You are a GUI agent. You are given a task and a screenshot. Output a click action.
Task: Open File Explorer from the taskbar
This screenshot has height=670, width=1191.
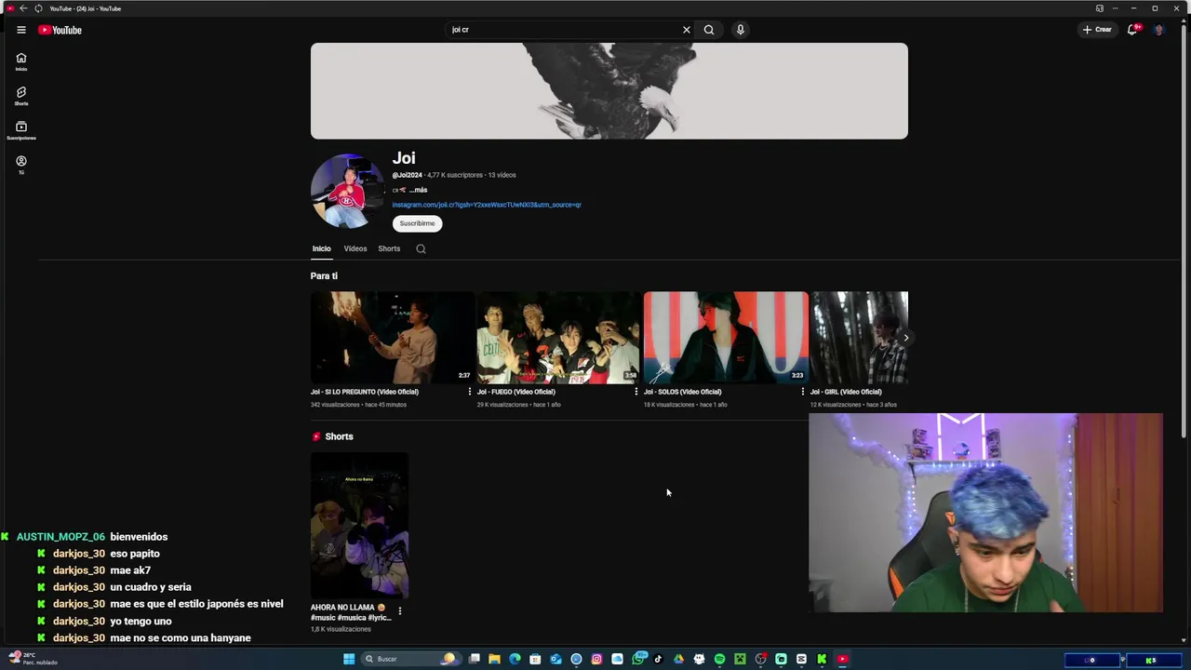click(x=494, y=659)
